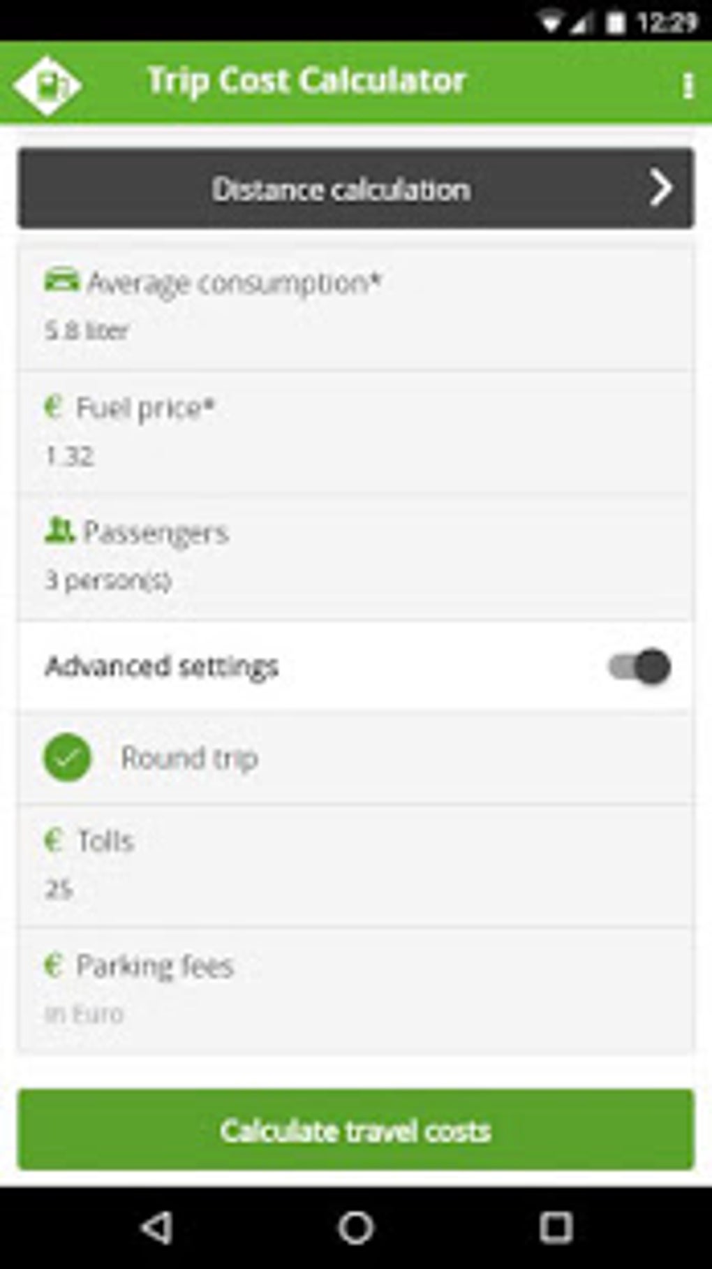This screenshot has height=1269, width=712.
Task: Open the three-dot overflow menu
Action: 688,85
